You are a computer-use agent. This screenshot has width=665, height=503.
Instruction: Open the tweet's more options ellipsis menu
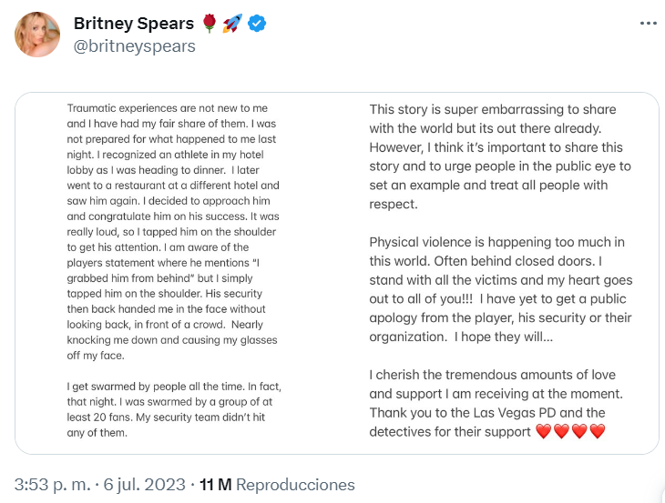pyautogui.click(x=648, y=24)
